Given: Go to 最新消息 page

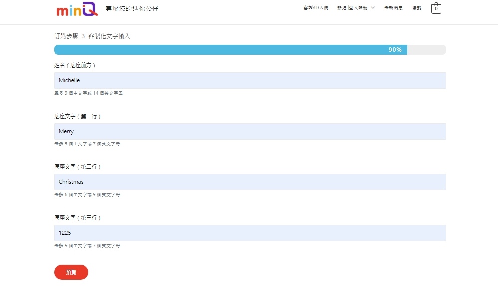Looking at the screenshot, I should tap(393, 8).
